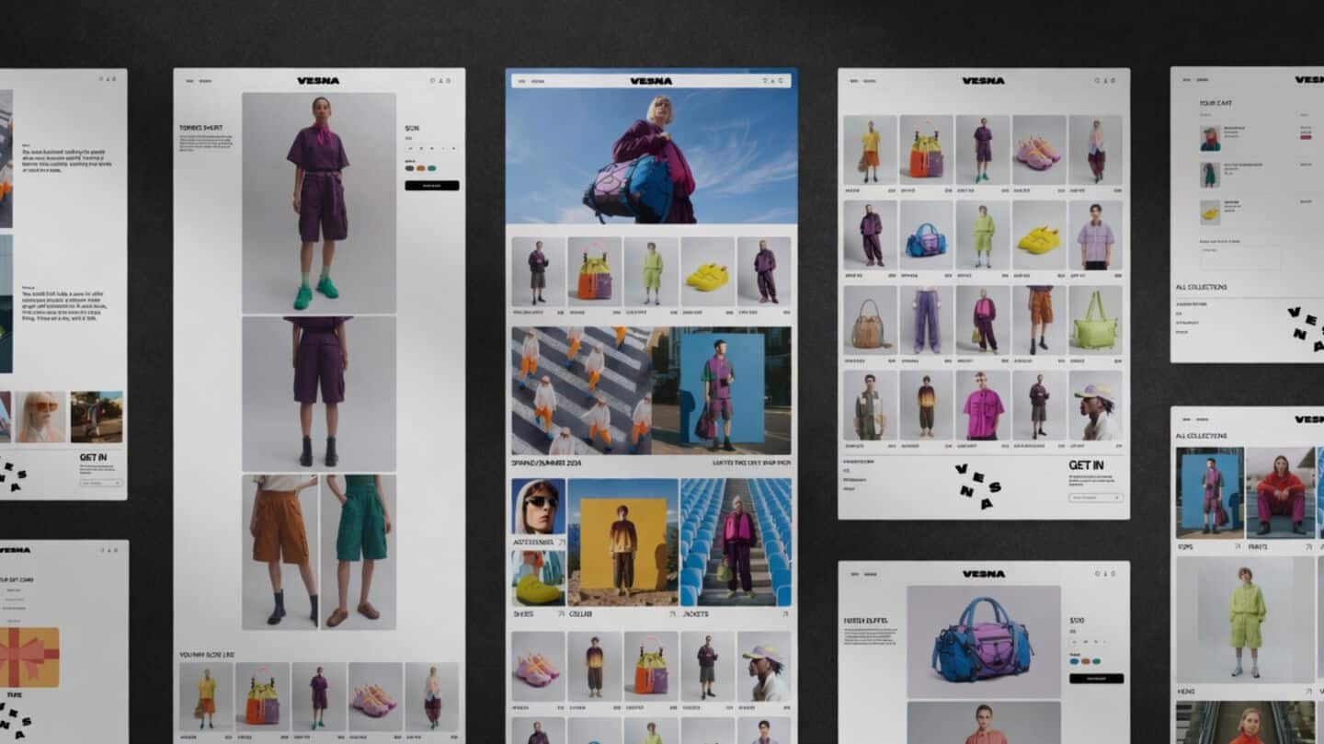Click the arrow icon beside the JACKETS label
The image size is (1324, 744).
[x=784, y=613]
